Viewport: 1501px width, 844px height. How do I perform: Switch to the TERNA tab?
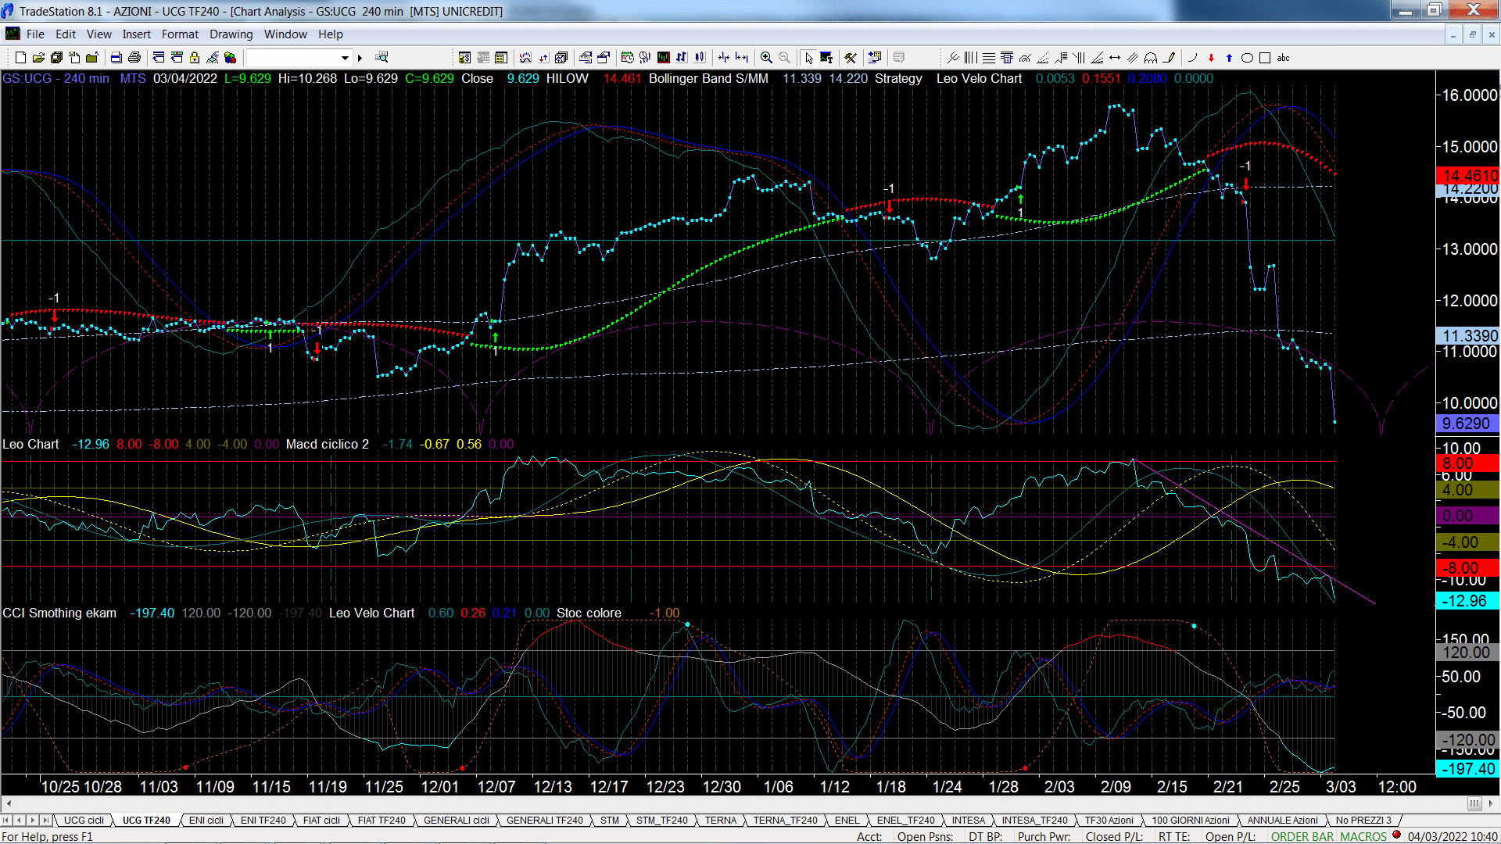721,820
